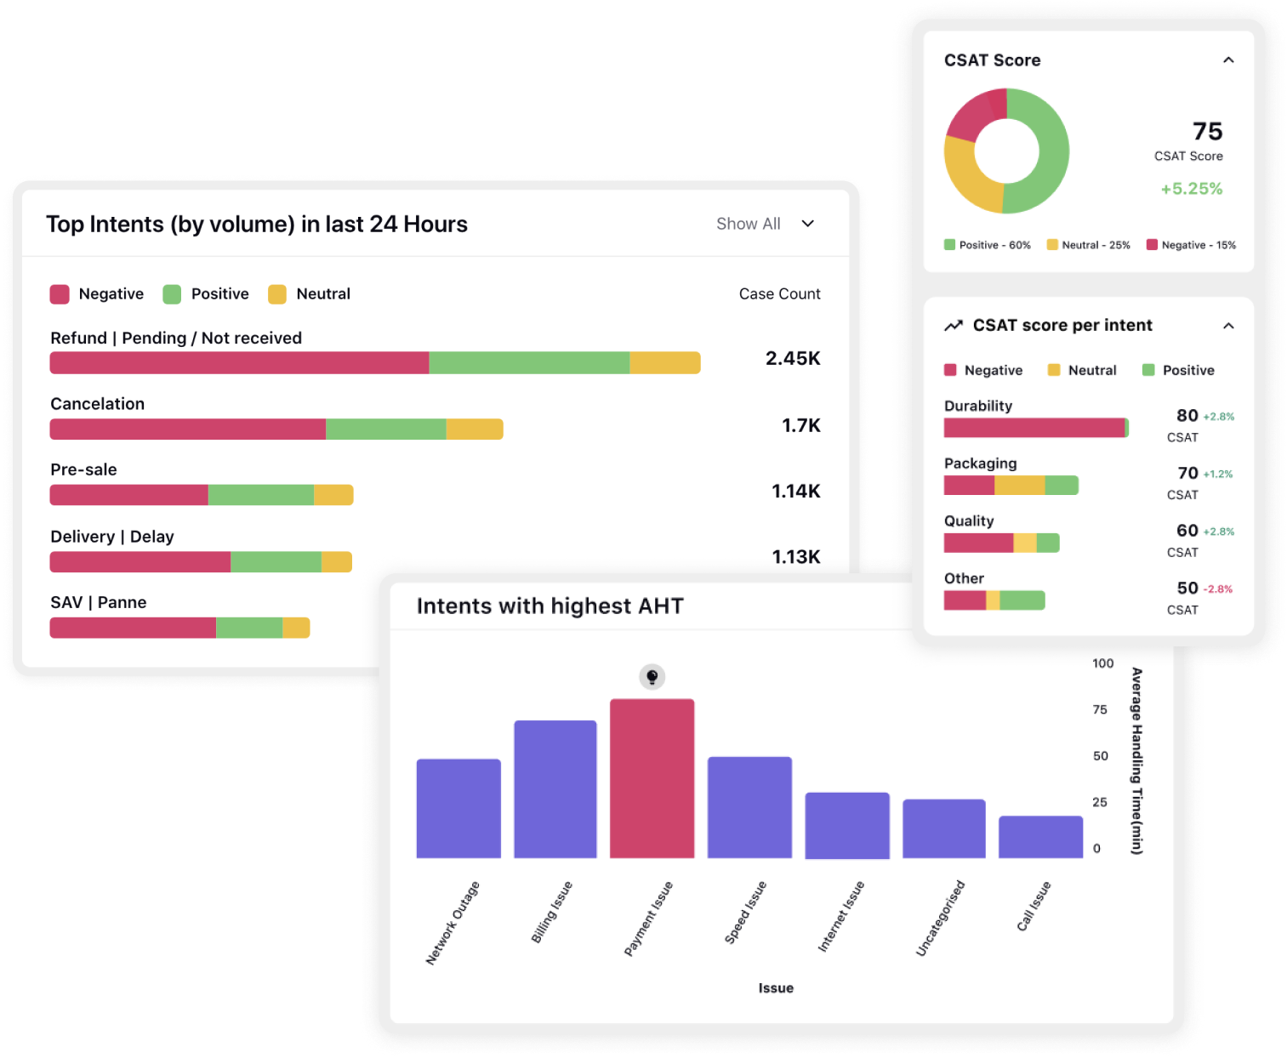Click the +5.25% CSAT change value
This screenshot has height=1058, width=1287.
click(1192, 189)
